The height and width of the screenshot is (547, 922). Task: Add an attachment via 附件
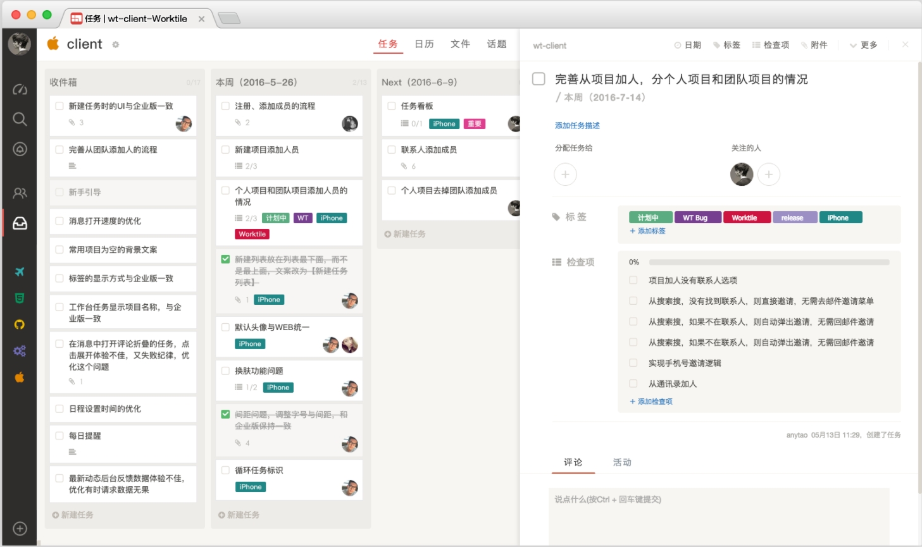pos(814,45)
